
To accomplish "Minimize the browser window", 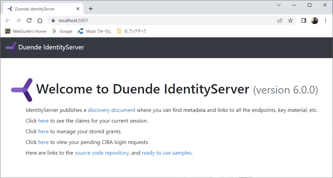I will point(295,5).
